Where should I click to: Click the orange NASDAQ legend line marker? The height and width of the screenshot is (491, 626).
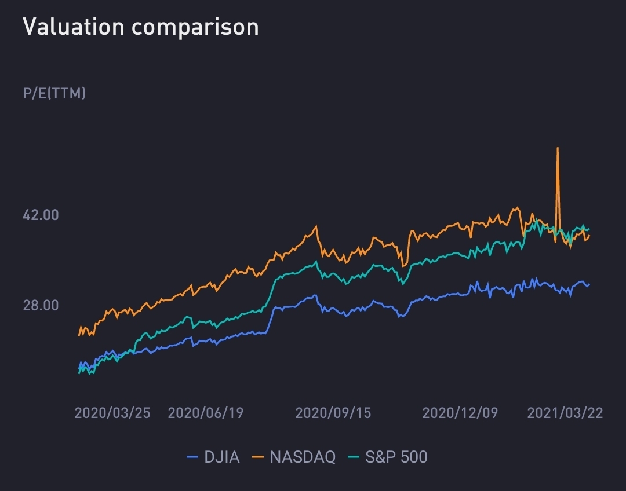[259, 457]
